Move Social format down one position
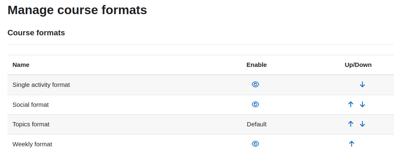Viewport: 394px width, 155px height. 362,104
